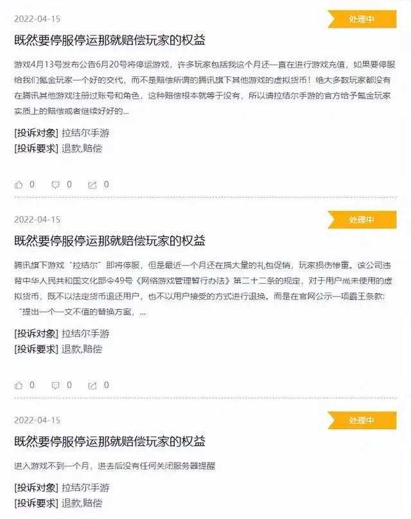Click 拉结尔手游 in third complaint's target
The width and height of the screenshot is (411, 519).
click(x=85, y=488)
